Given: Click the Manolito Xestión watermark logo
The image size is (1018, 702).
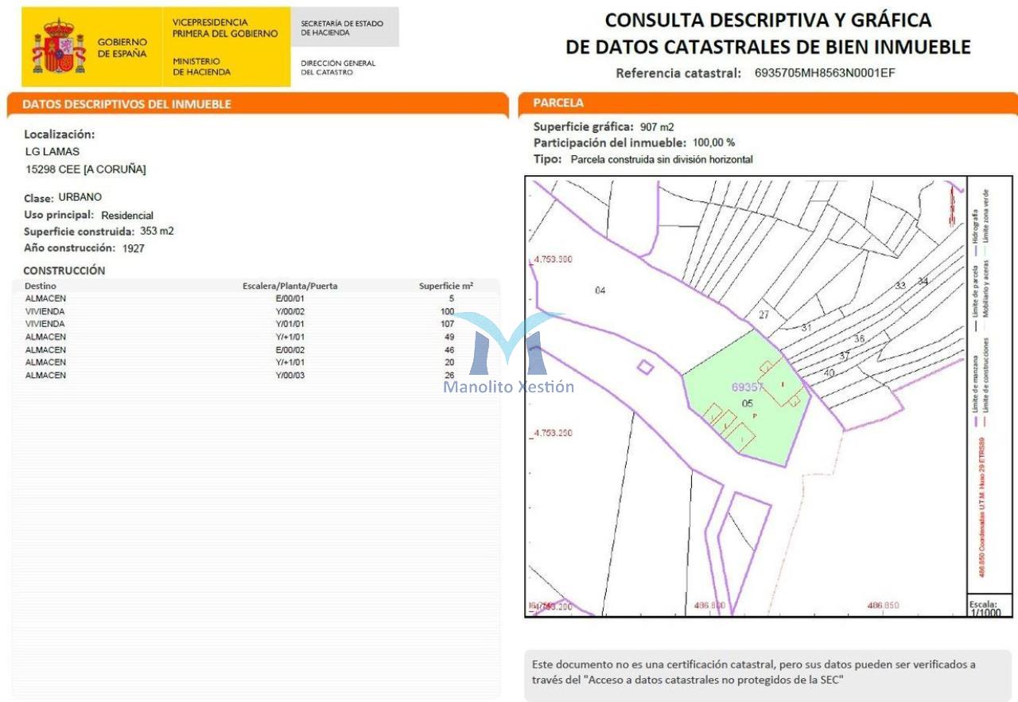Looking at the screenshot, I should (508, 353).
